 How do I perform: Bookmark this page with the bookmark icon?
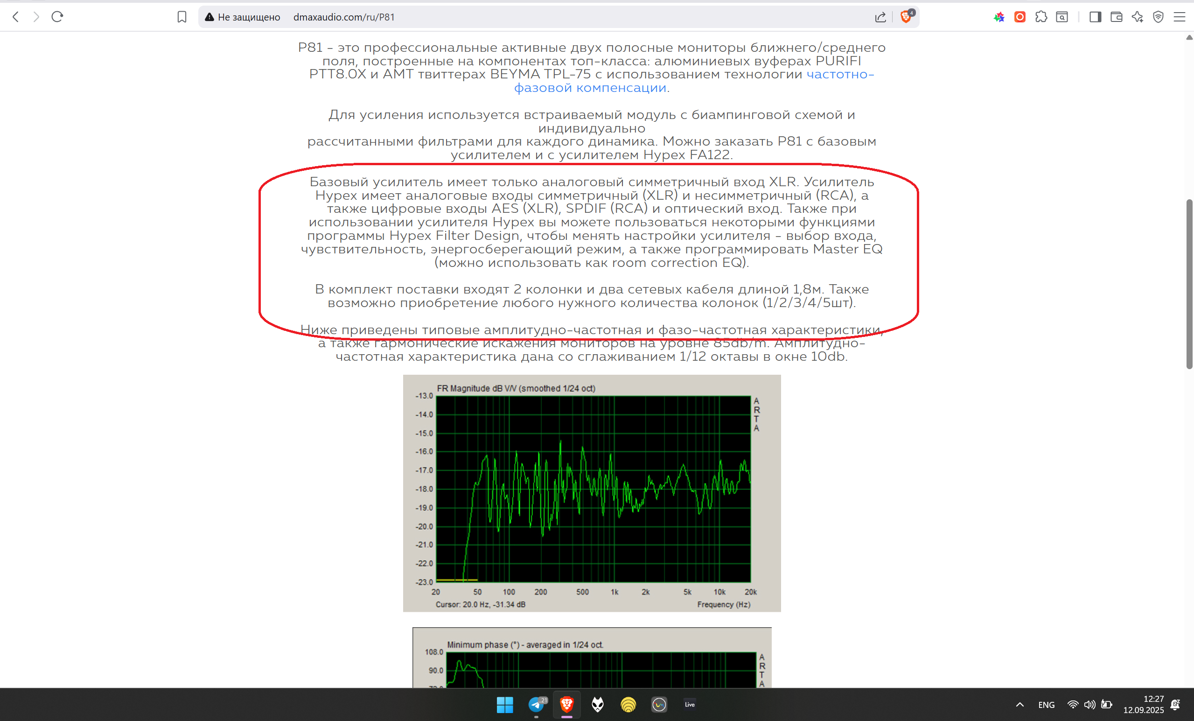tap(182, 17)
